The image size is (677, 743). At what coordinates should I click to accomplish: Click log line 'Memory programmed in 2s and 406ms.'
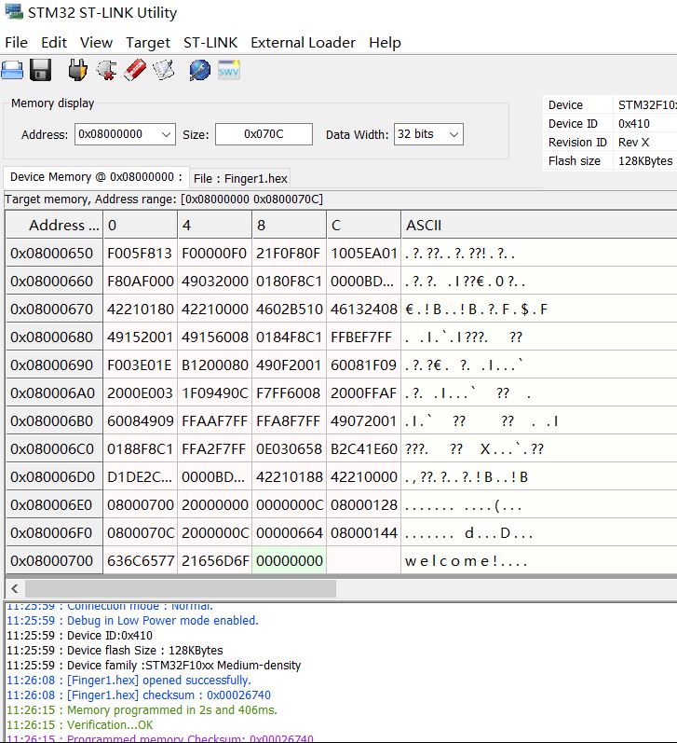[x=172, y=709]
